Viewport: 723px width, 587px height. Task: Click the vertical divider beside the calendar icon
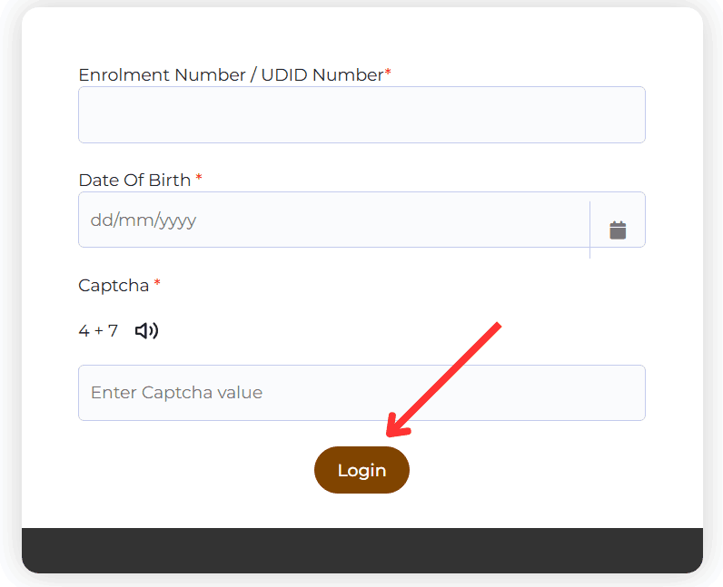click(589, 230)
